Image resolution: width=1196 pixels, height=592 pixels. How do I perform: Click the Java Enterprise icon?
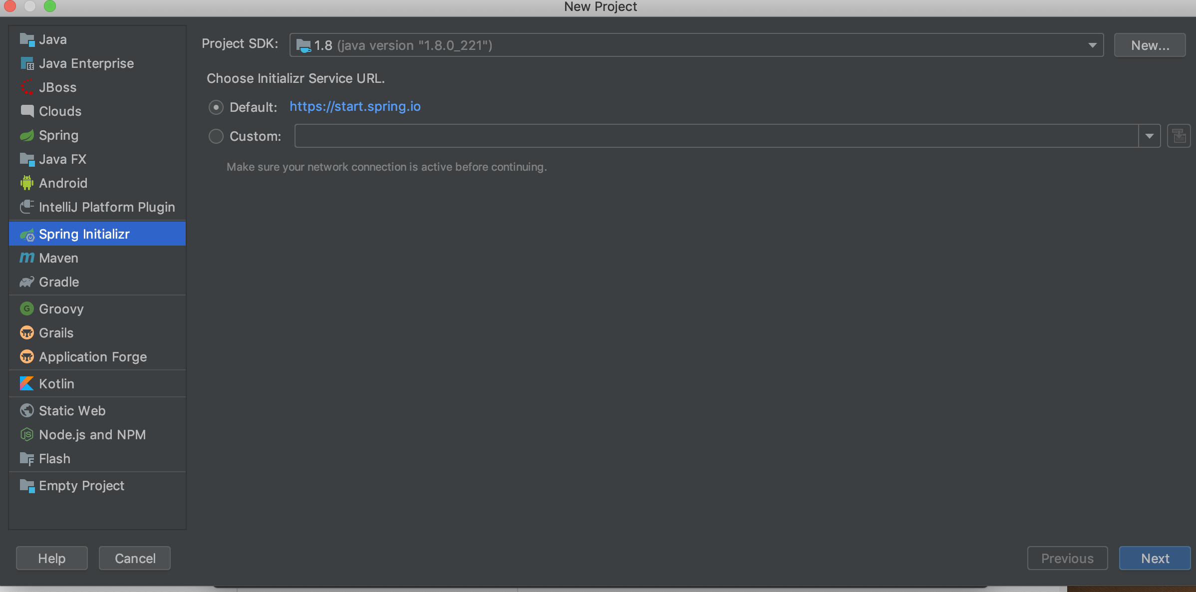(x=27, y=63)
